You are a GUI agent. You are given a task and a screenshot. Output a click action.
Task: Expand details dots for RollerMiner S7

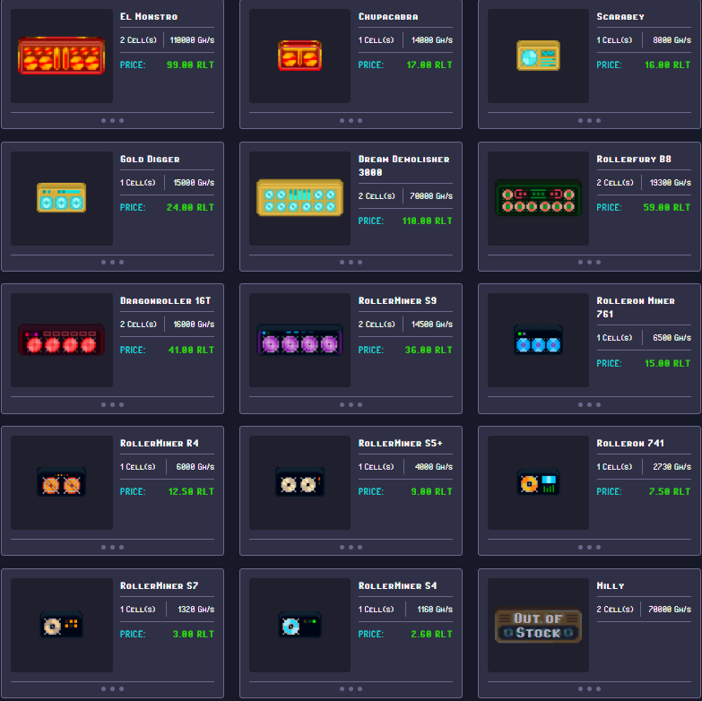(112, 689)
